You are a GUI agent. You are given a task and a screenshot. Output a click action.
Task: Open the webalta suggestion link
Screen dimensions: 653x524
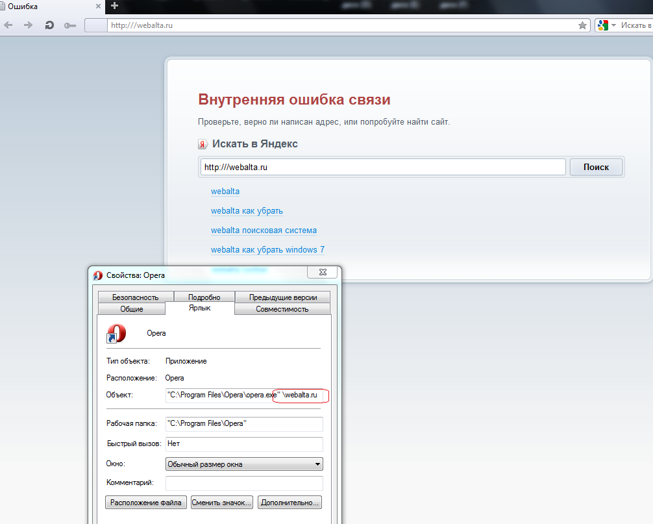click(225, 191)
